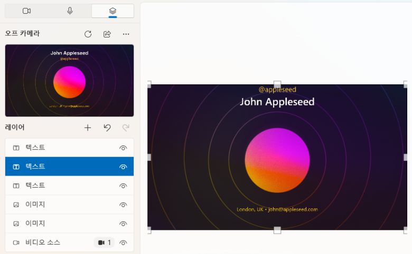Select the John Appleseed text on canvas
This screenshot has width=412, height=254.
(277, 102)
